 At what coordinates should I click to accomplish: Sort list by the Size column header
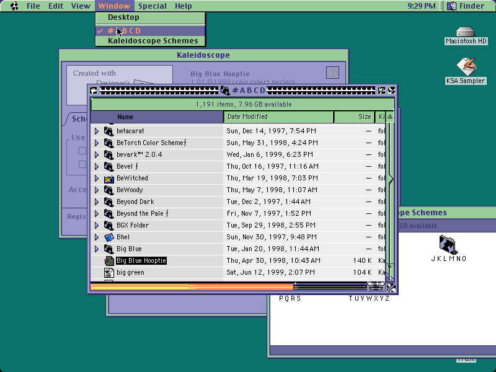click(x=354, y=117)
